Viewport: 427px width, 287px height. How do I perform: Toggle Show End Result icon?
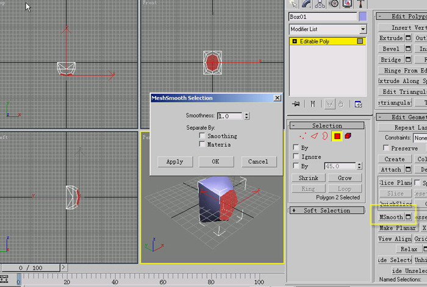tap(312, 104)
